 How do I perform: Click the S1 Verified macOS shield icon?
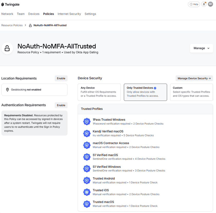(x=87, y=157)
